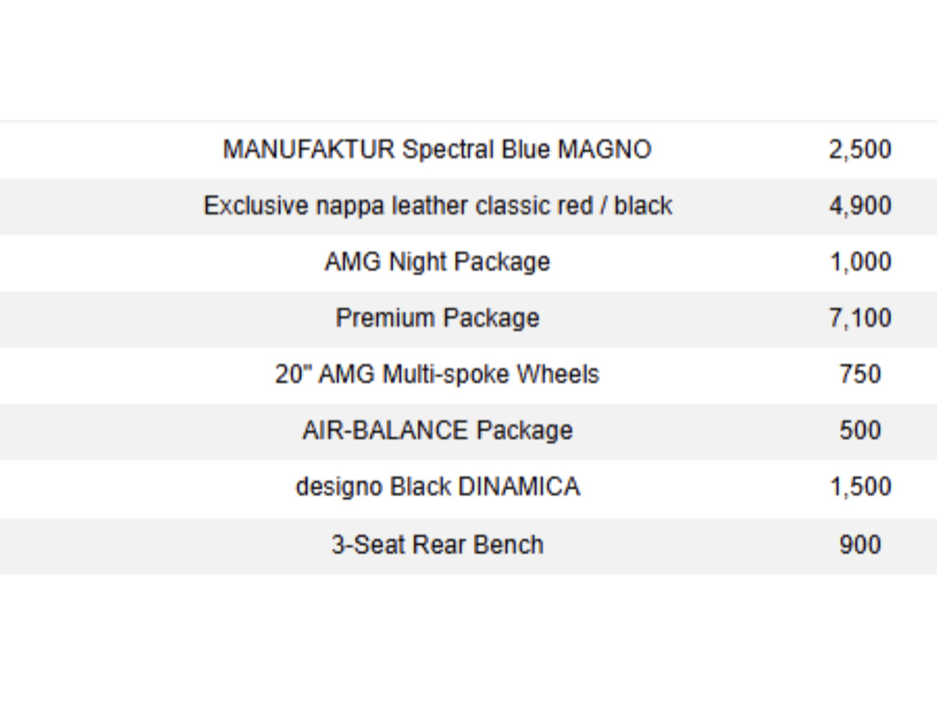Click the 7,100 price value

[x=860, y=318]
